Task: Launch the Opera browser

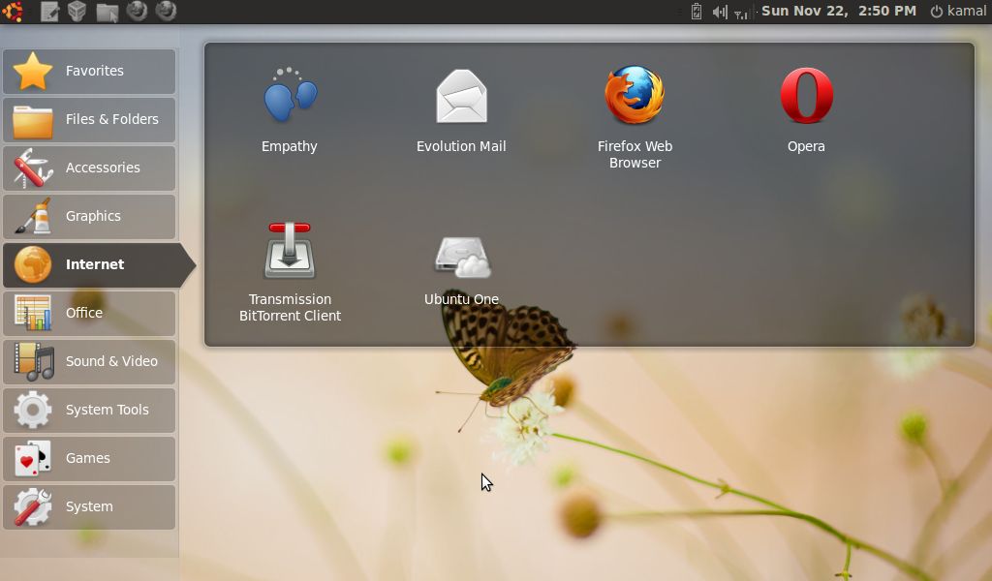Action: (806, 109)
